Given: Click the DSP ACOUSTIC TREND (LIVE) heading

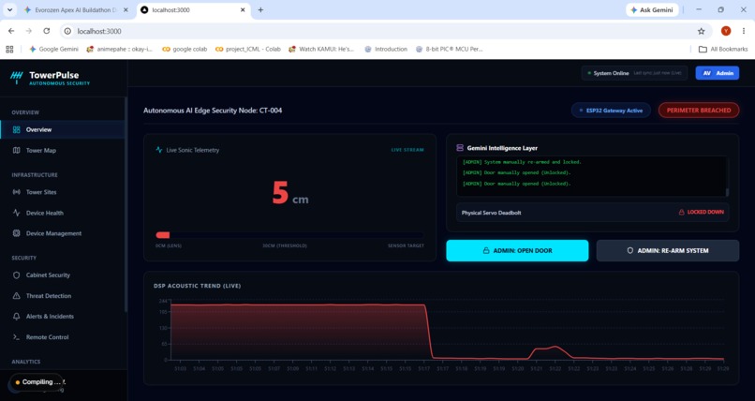Looking at the screenshot, I should tap(197, 286).
